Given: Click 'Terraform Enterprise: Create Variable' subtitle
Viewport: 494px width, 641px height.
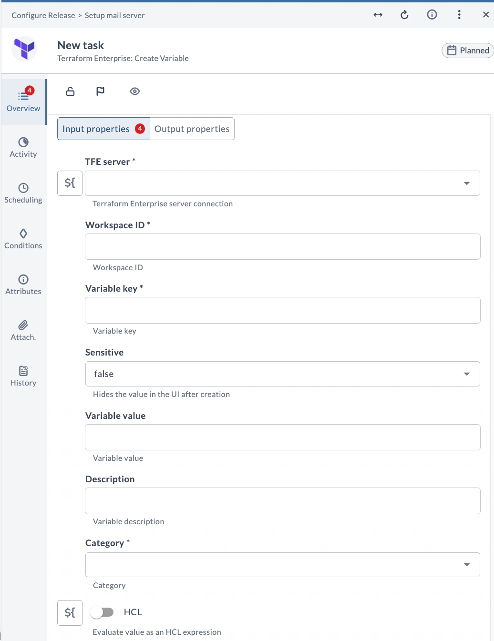Looking at the screenshot, I should tap(123, 58).
